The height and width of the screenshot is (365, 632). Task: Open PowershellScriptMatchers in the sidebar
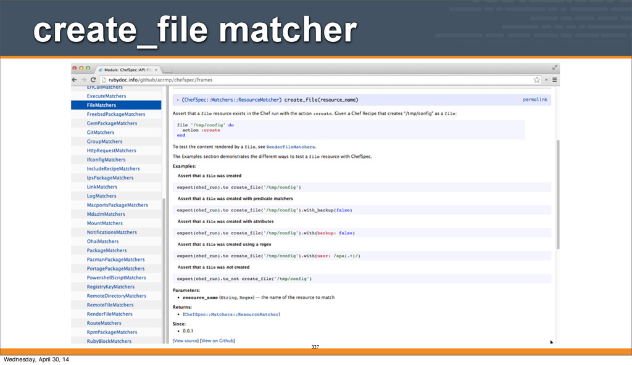click(x=117, y=277)
